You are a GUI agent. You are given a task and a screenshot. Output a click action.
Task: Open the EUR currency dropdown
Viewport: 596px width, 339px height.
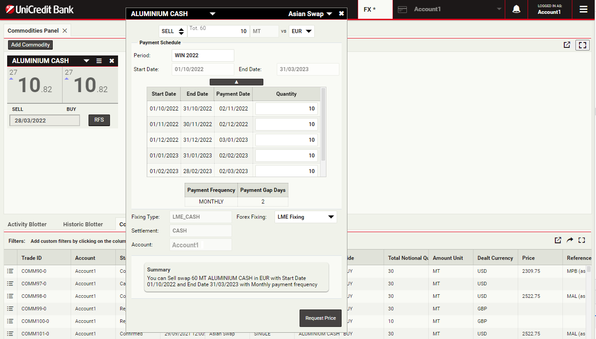tap(302, 31)
